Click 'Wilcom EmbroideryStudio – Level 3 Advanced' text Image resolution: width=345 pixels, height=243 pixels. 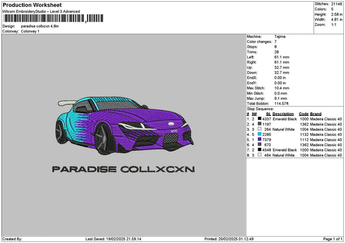41,11
